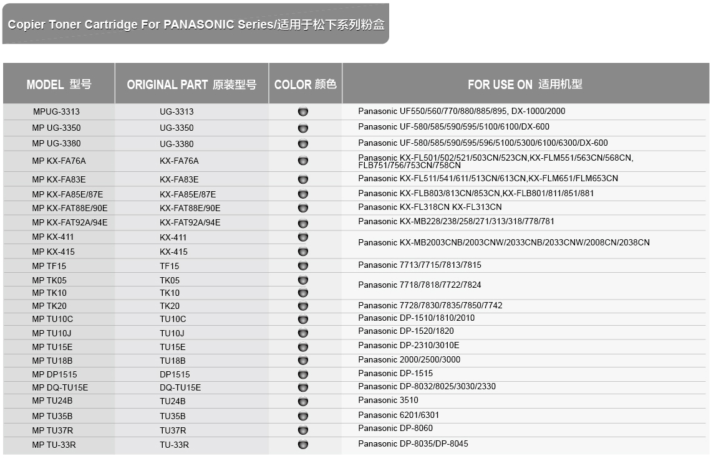Click the COLOR column header

(305, 85)
